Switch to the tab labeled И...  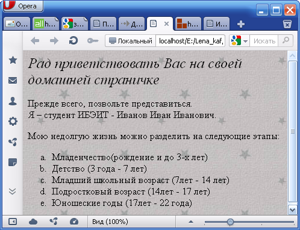tap(216, 24)
